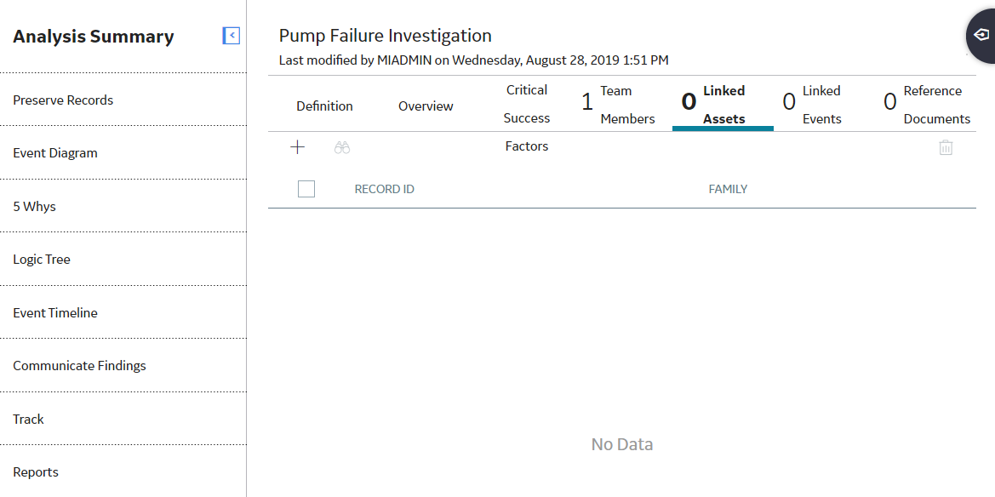995x497 pixels.
Task: Open the Overview tab
Action: [x=426, y=106]
